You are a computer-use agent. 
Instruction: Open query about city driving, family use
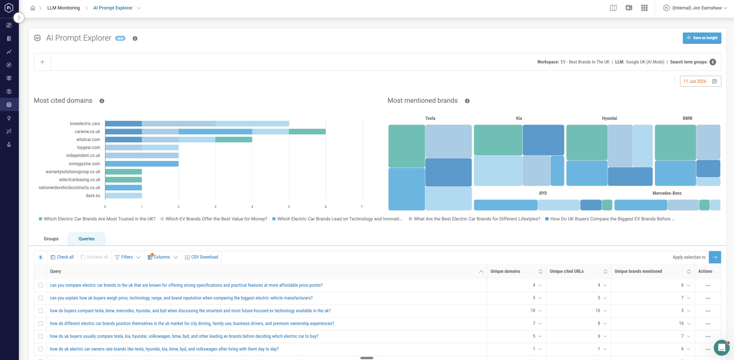(192, 324)
